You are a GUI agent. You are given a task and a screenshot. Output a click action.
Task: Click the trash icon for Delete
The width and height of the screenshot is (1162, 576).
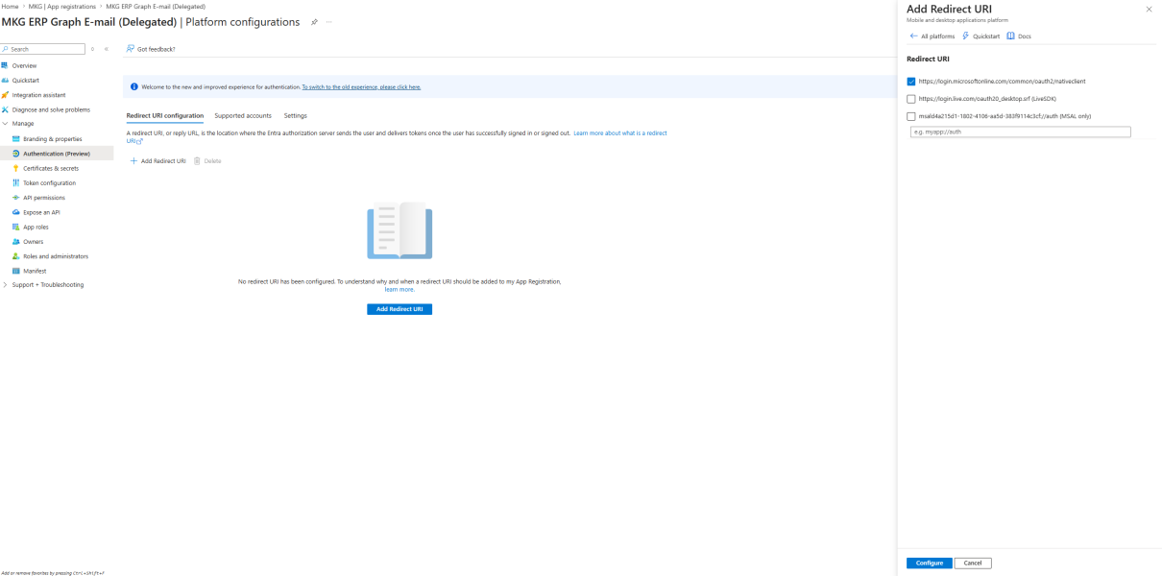(x=197, y=161)
